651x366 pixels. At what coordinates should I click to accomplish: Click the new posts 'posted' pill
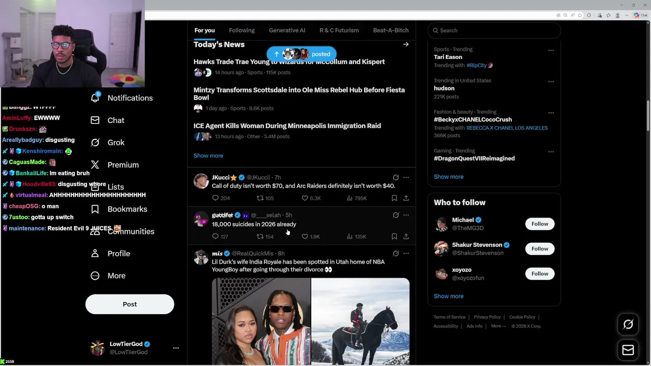click(301, 54)
